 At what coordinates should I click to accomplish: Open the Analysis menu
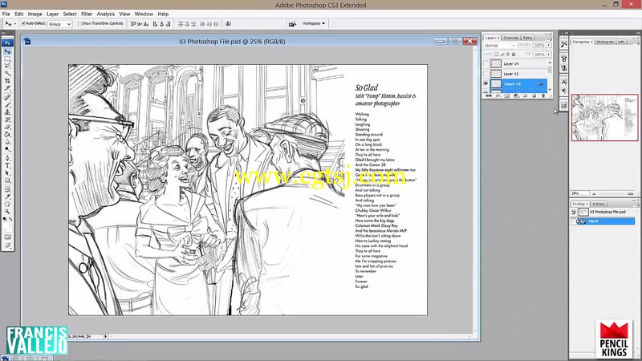coord(106,14)
